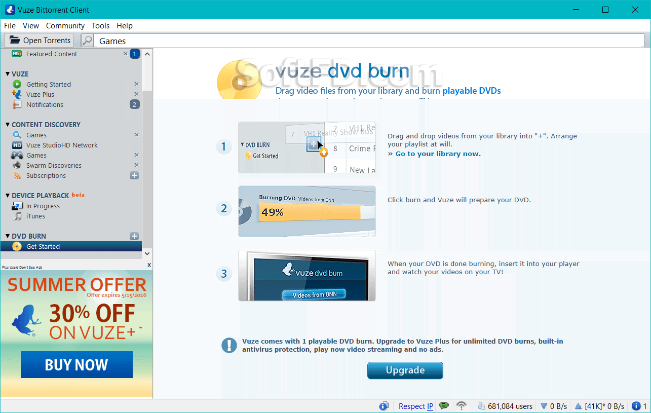Click the Vuze frog icon in title bar

tap(9, 10)
